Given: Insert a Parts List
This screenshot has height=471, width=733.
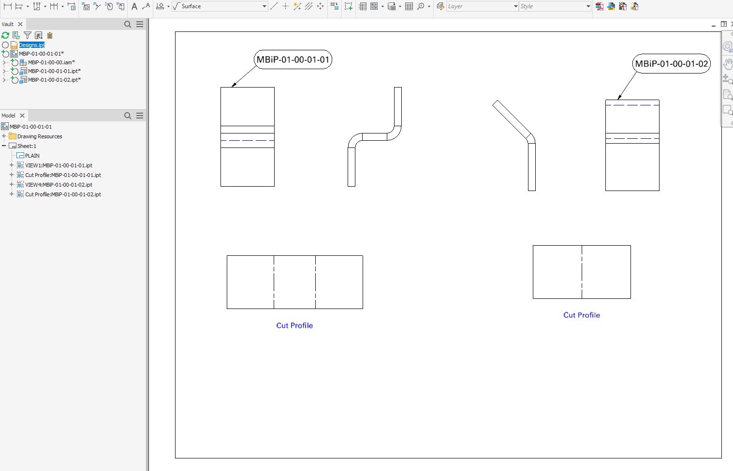Looking at the screenshot, I should pos(362,6).
